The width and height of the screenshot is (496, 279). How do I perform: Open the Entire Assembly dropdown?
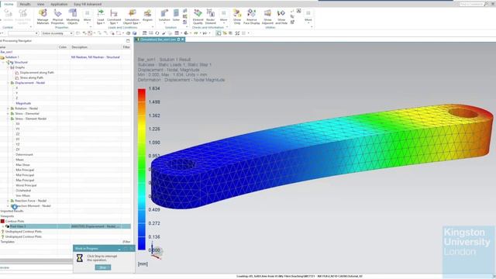tap(57, 33)
